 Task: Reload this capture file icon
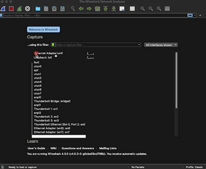(63, 9)
